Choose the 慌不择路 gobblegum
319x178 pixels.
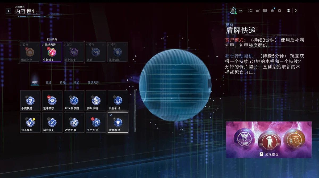30,123
